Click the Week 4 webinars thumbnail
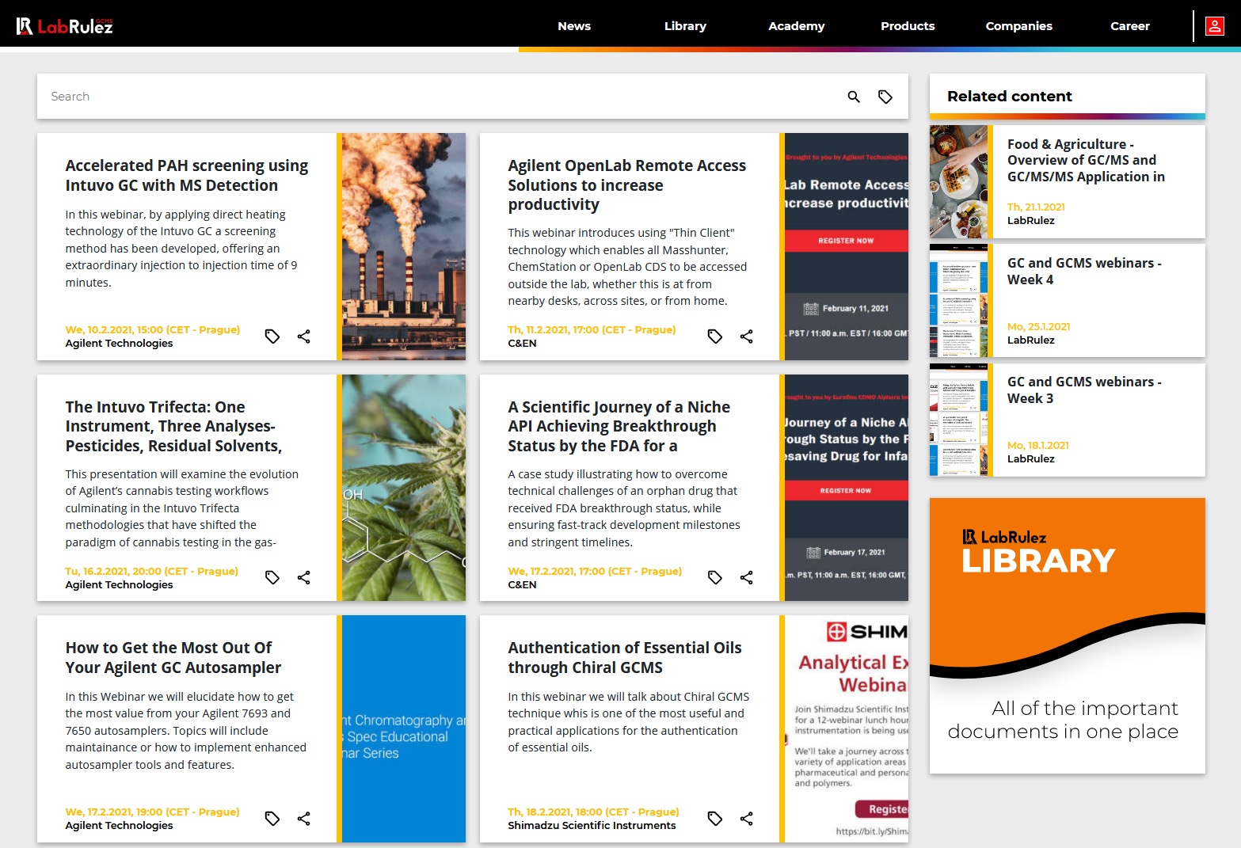 coord(958,301)
